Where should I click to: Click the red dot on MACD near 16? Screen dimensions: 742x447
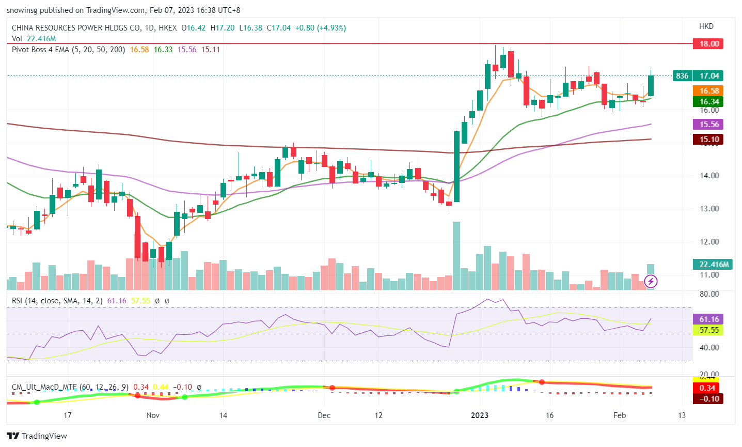[542, 382]
